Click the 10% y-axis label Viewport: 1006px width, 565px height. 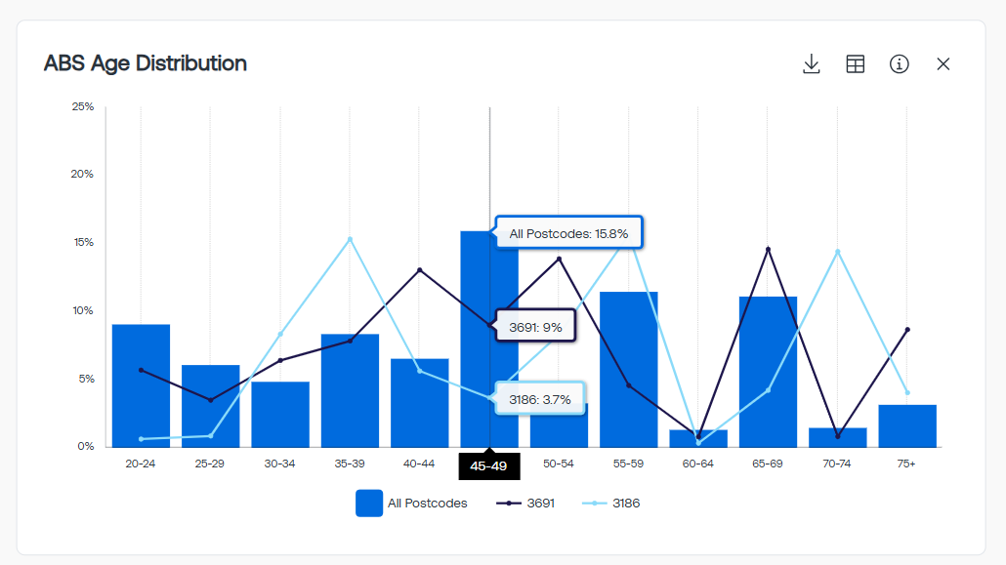tap(83, 310)
